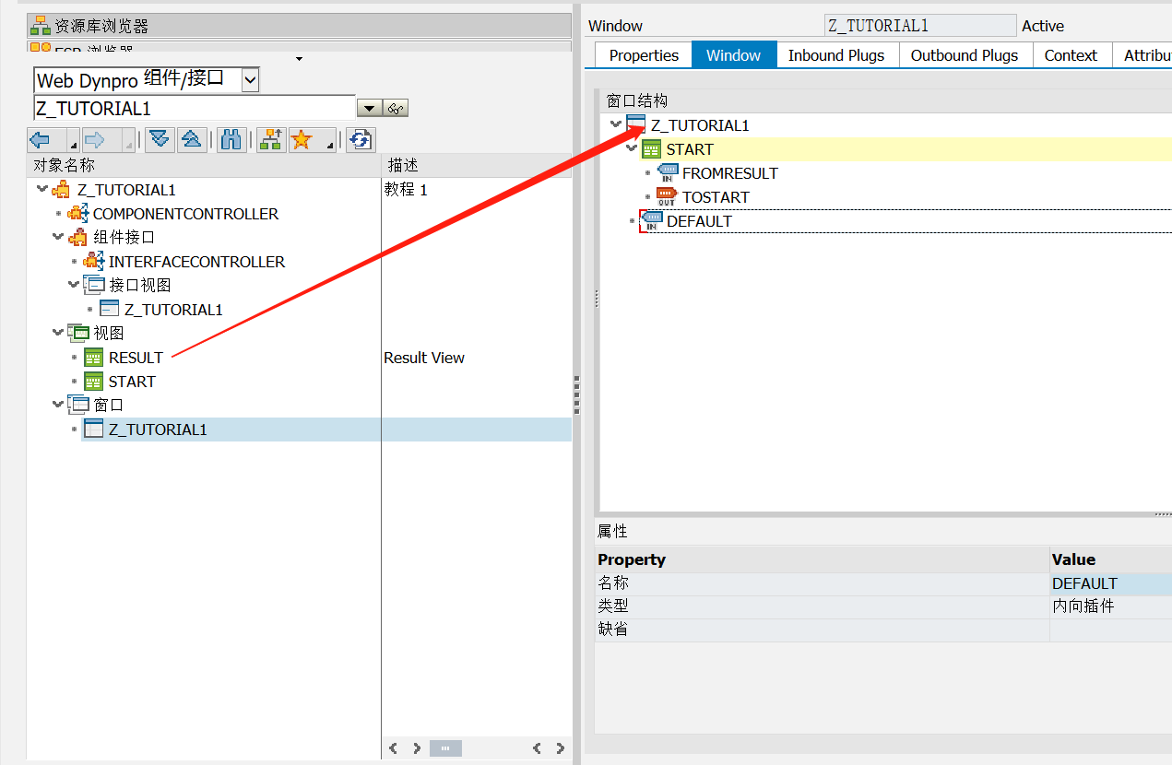Screen dimensions: 1172x765
Task: Switch to the Inbound Plugs tab
Action: [835, 55]
